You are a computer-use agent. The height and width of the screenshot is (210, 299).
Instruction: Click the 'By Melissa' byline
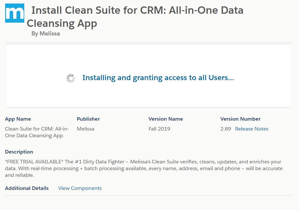(46, 34)
